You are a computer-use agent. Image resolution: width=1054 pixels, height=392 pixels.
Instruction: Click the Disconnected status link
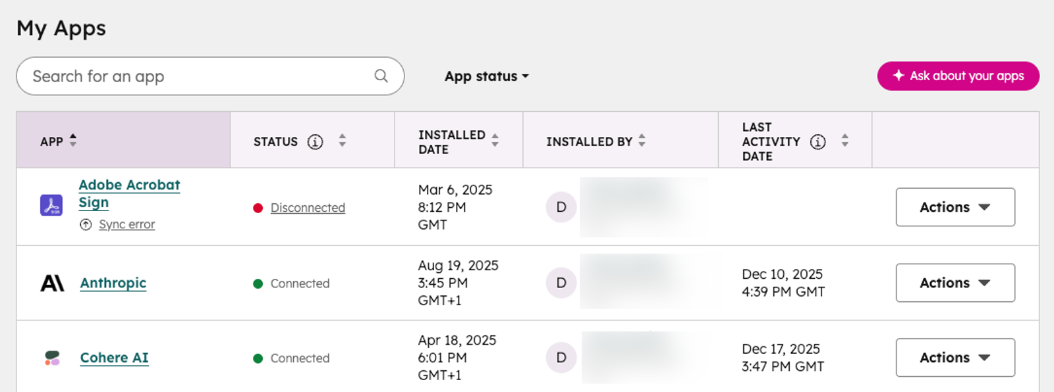click(x=308, y=208)
